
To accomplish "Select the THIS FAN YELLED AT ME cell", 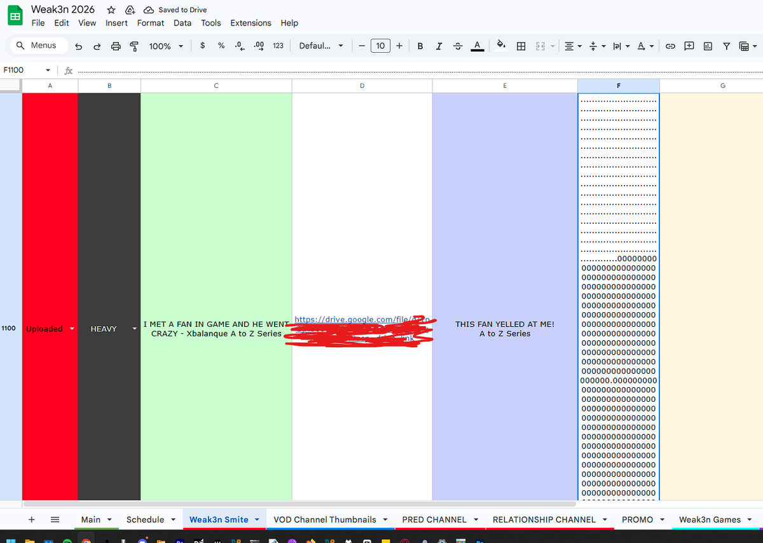I will (505, 296).
